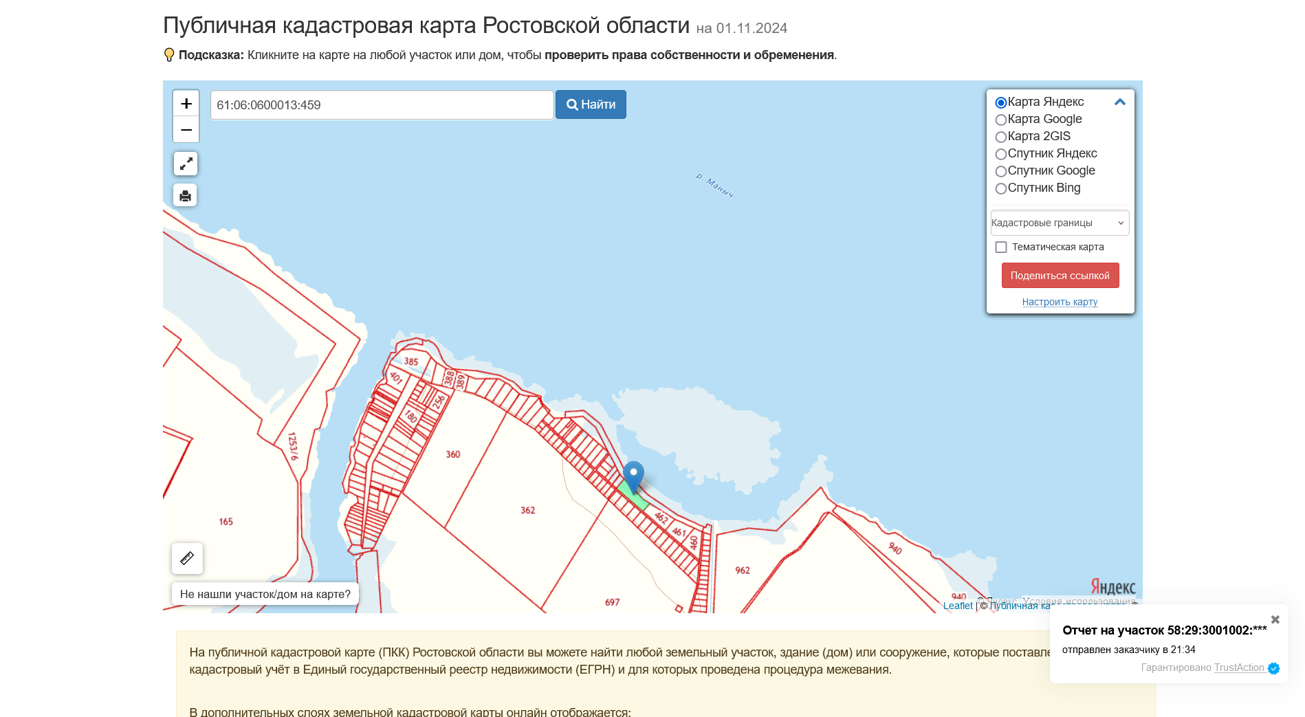This screenshot has width=1305, height=717.
Task: Click the Не нашли участок/дом на карте link
Action: [265, 593]
